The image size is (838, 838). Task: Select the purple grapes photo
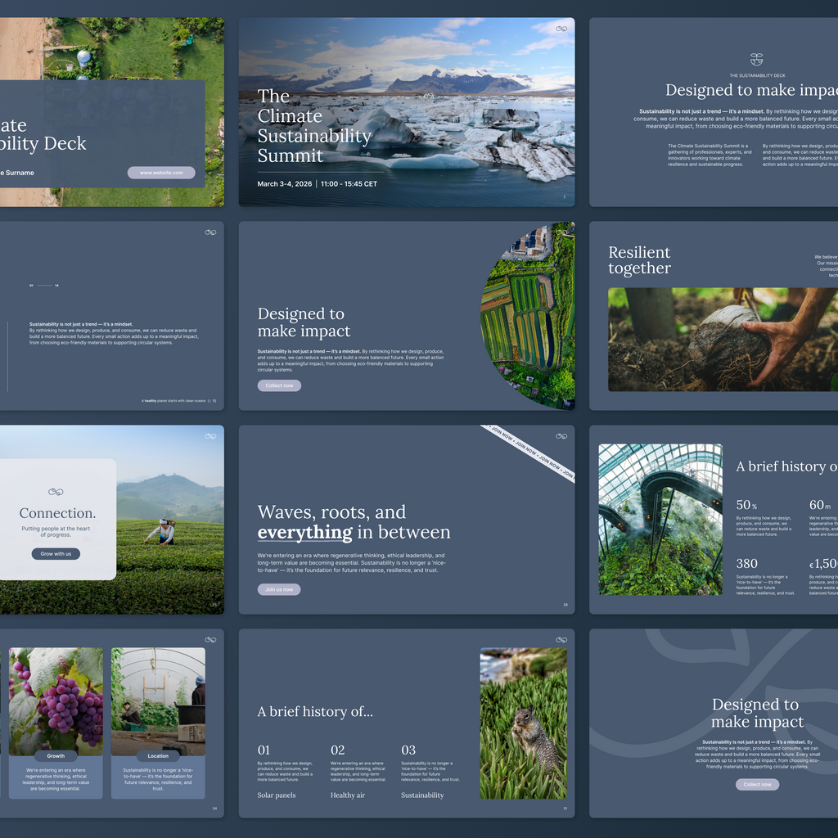[x=56, y=701]
